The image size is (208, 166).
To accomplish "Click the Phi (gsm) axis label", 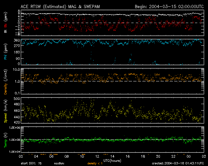I will click(6, 53).
